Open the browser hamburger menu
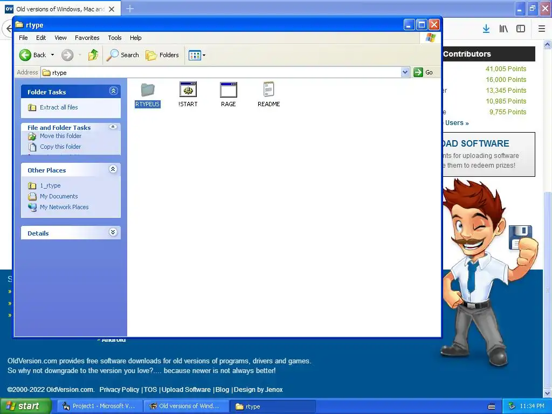The width and height of the screenshot is (552, 414). tap(541, 29)
